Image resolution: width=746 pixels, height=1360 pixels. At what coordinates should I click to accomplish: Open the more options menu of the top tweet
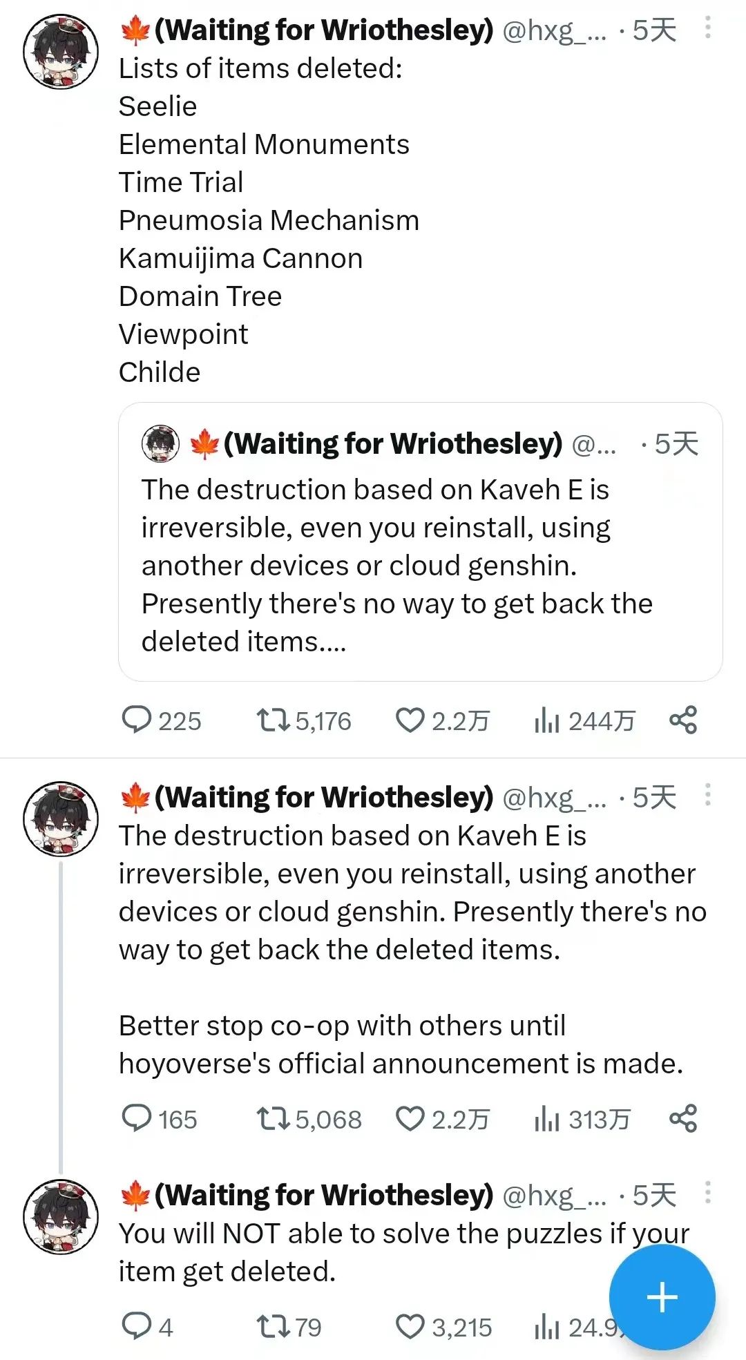pos(707,28)
